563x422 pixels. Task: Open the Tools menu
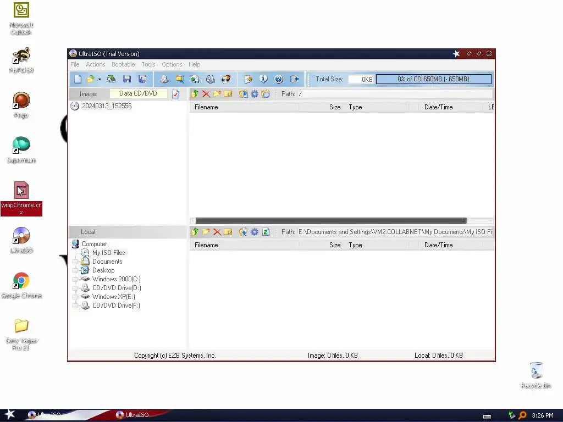(x=148, y=64)
